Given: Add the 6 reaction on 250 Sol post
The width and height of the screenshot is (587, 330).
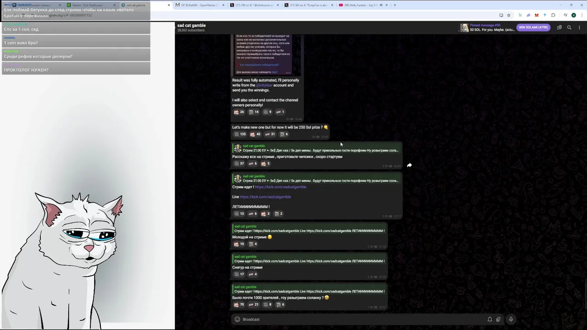Looking at the screenshot, I should 284,134.
